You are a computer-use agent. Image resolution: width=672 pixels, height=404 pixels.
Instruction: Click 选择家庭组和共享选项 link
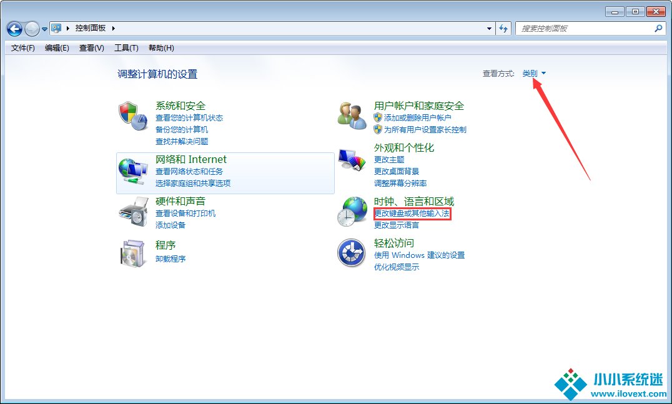(193, 184)
